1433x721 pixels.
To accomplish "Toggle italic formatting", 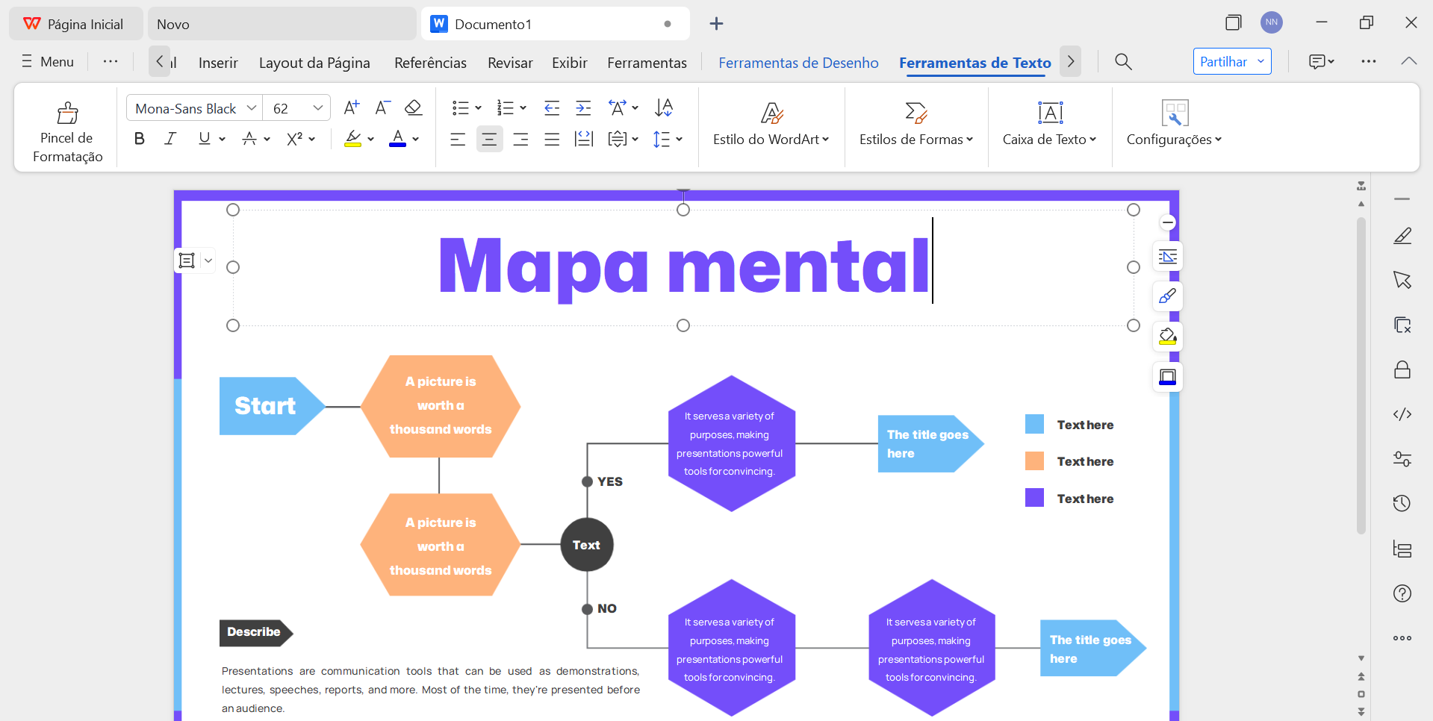I will pos(170,139).
